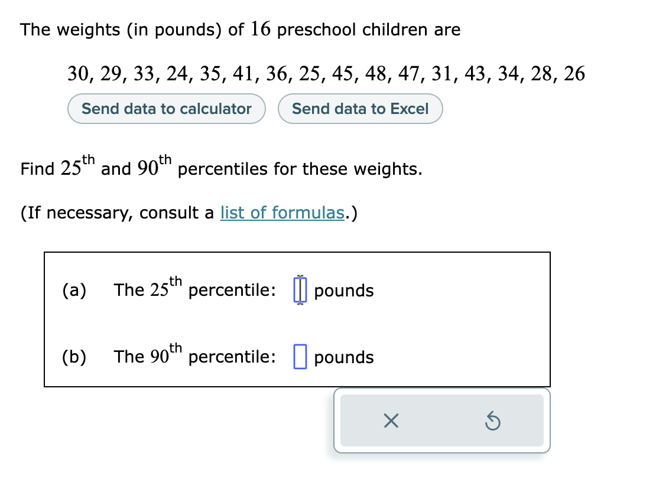Use the undo icon to revert your entry
Image resolution: width=656 pixels, height=496 pixels.
click(x=493, y=421)
